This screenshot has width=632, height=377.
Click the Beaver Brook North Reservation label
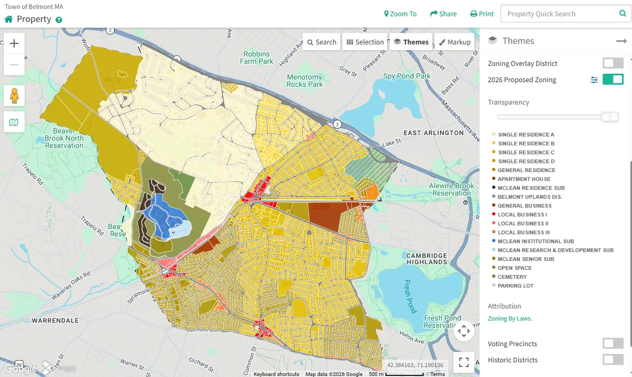64,138
